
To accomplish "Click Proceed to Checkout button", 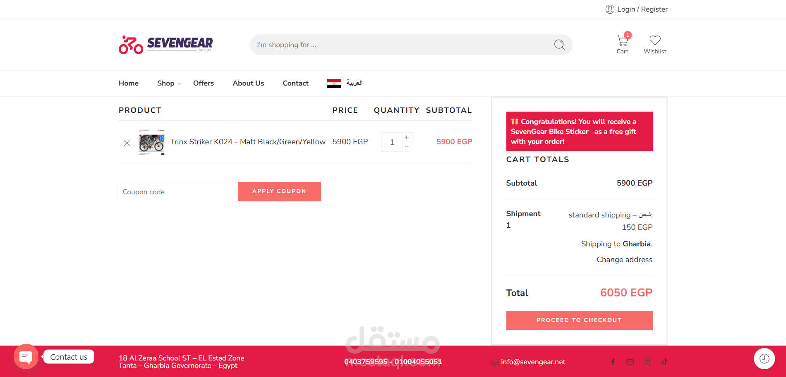I will coord(579,320).
